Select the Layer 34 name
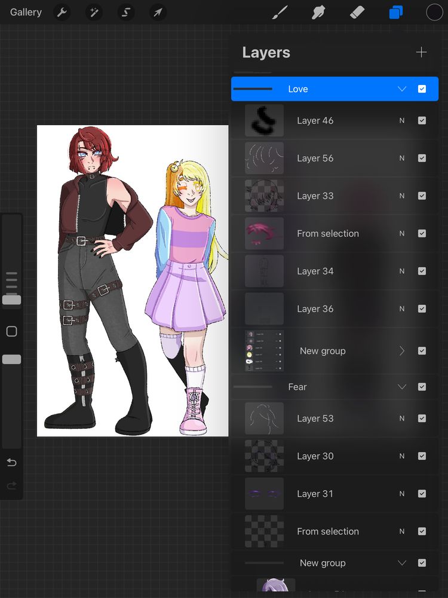Screen dimensions: 448x598 [315, 271]
